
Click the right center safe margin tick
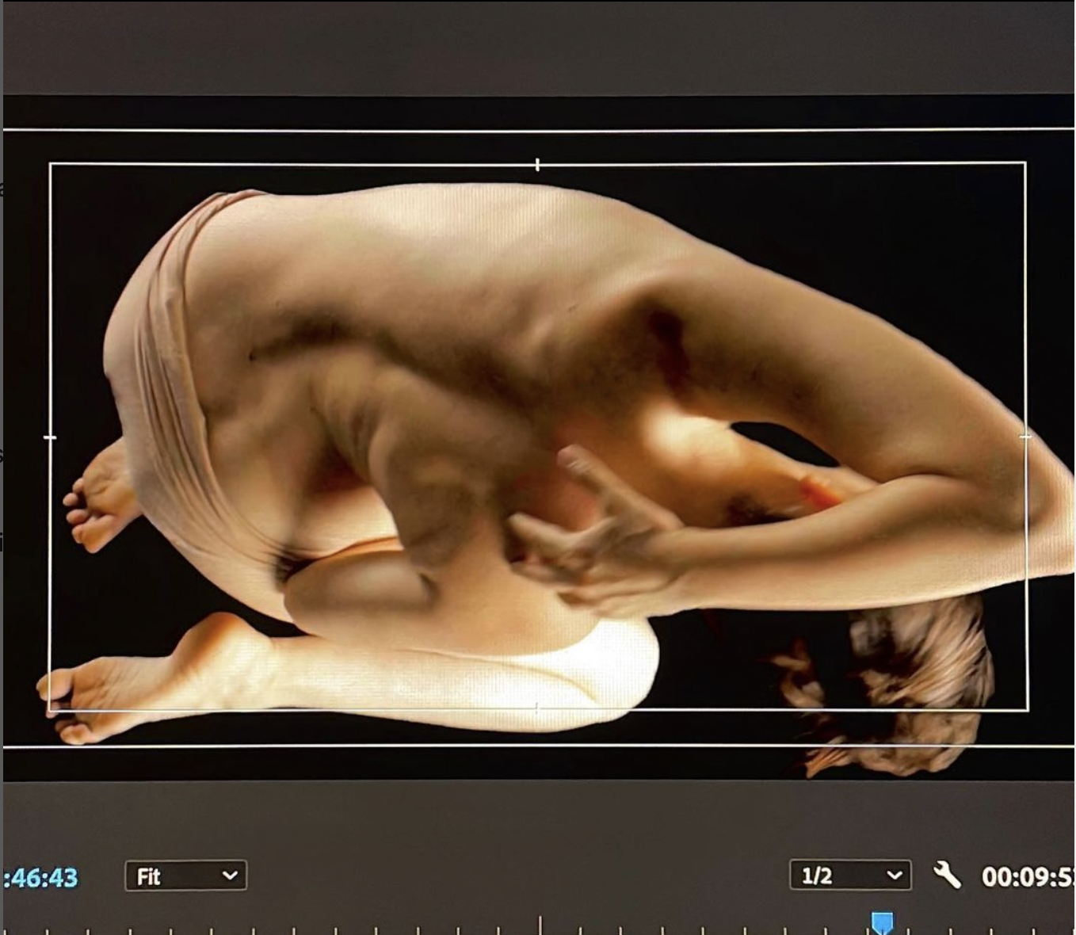1026,435
